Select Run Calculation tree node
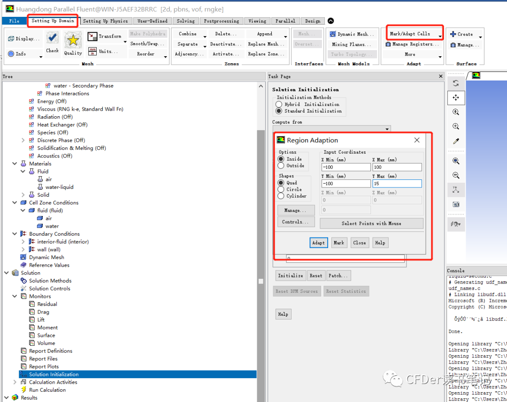This screenshot has width=507, height=402. [x=47, y=390]
